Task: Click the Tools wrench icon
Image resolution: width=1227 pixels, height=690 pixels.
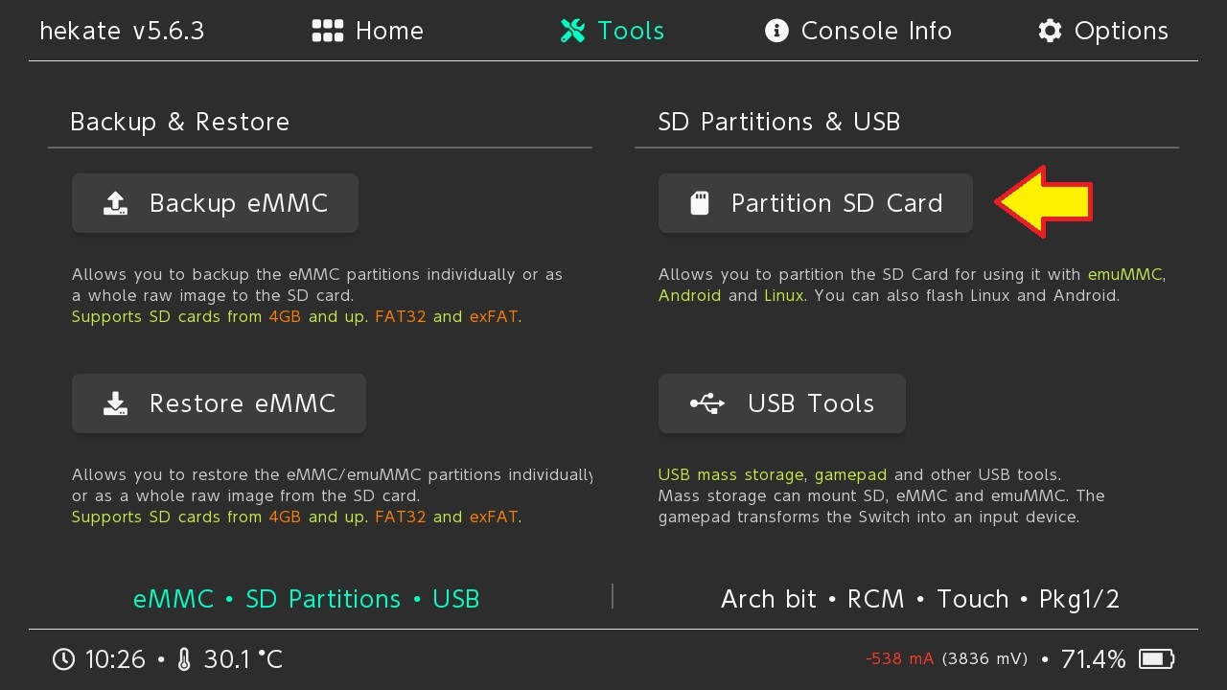Action: click(572, 31)
